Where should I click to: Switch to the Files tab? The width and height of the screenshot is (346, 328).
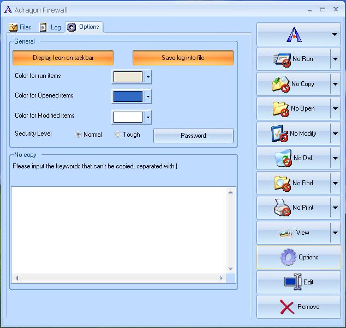(x=20, y=27)
